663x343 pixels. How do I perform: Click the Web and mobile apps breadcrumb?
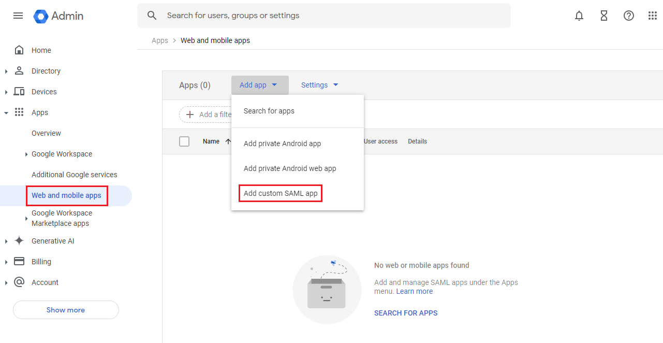(215, 40)
